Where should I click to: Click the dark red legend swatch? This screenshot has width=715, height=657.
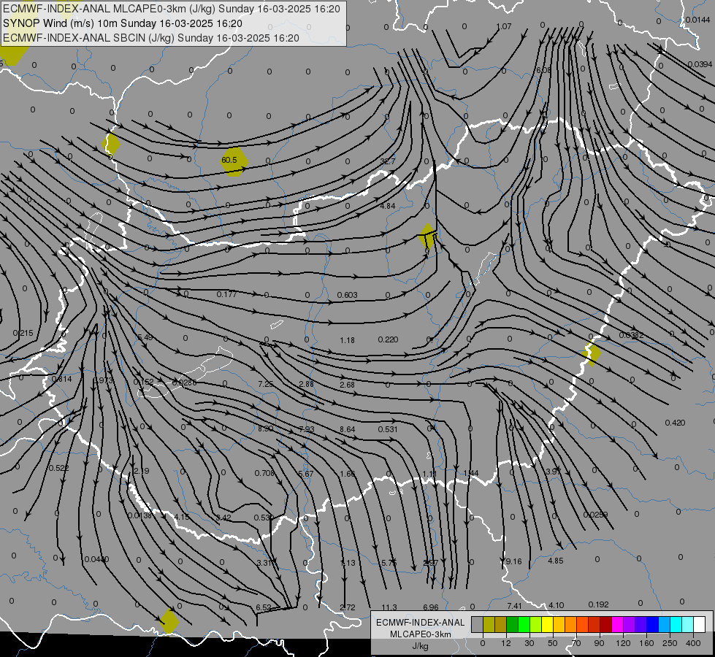[605, 624]
